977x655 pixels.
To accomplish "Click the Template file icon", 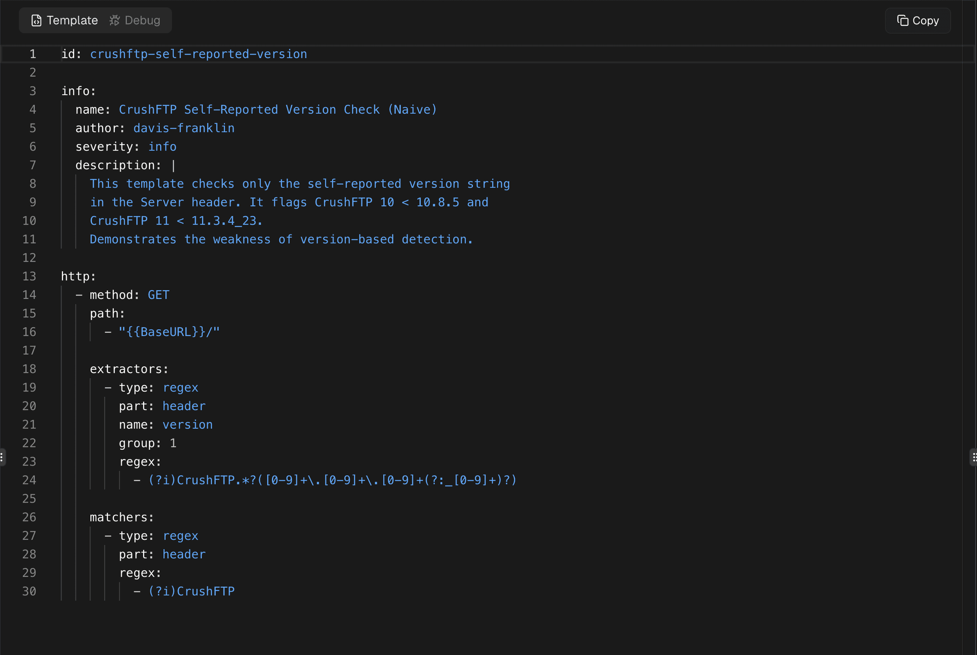I will point(36,21).
